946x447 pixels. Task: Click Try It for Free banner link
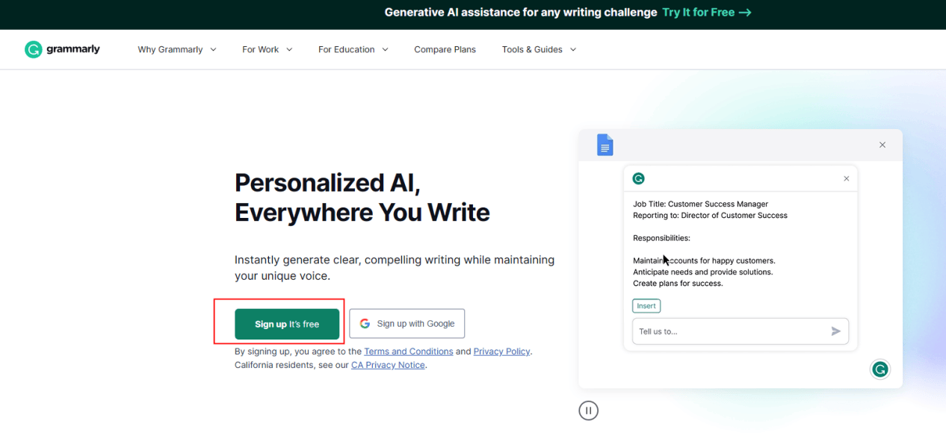click(706, 13)
